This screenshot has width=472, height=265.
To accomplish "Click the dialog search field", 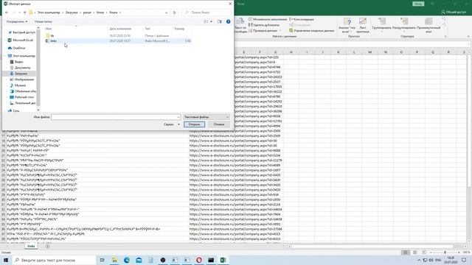I will (x=206, y=13).
